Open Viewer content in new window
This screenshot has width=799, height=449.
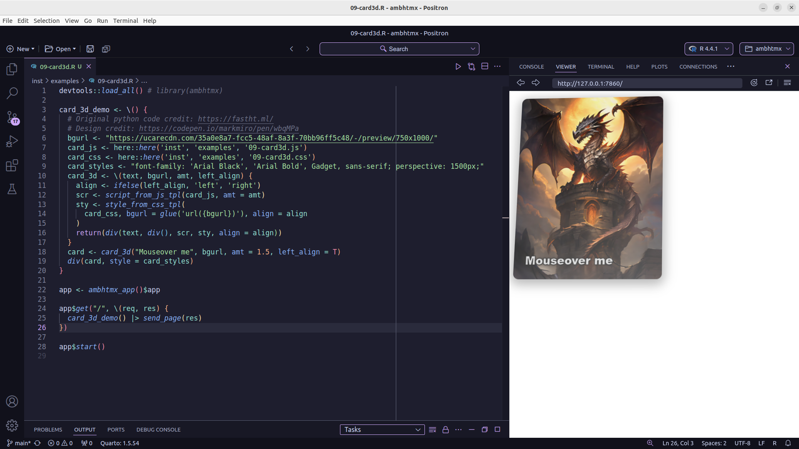(x=769, y=83)
